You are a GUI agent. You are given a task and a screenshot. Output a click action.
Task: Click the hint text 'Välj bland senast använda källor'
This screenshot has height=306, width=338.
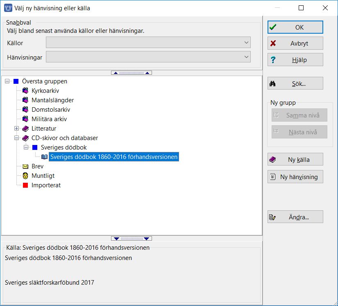(x=75, y=31)
